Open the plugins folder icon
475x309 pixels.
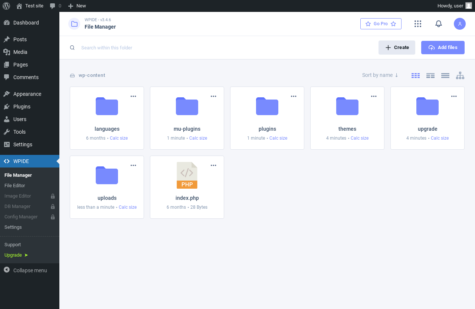click(x=267, y=106)
